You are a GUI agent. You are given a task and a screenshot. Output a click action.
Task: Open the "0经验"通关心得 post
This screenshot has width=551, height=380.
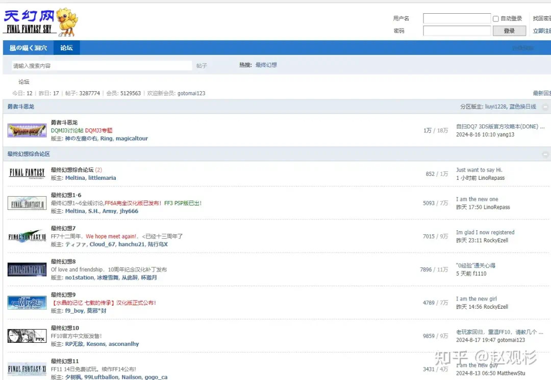476,265
